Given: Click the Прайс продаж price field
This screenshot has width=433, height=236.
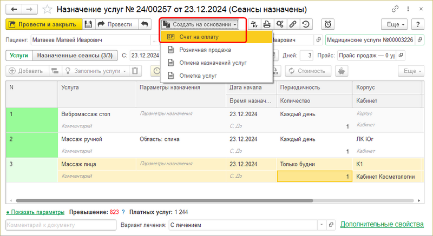Looking at the screenshot, I should (x=367, y=55).
